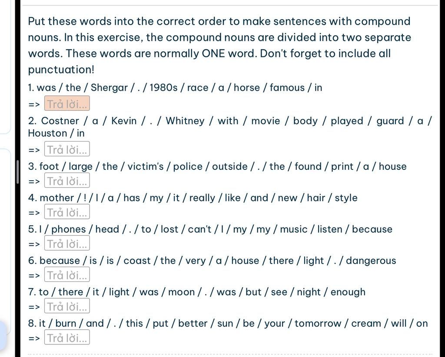The height and width of the screenshot is (357, 445).
Task: Click the answer box under Kevin Costner question
Action: pyautogui.click(x=67, y=149)
